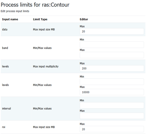
Task: Click the Edit process input limits subtitle
Action: coord(15,11)
